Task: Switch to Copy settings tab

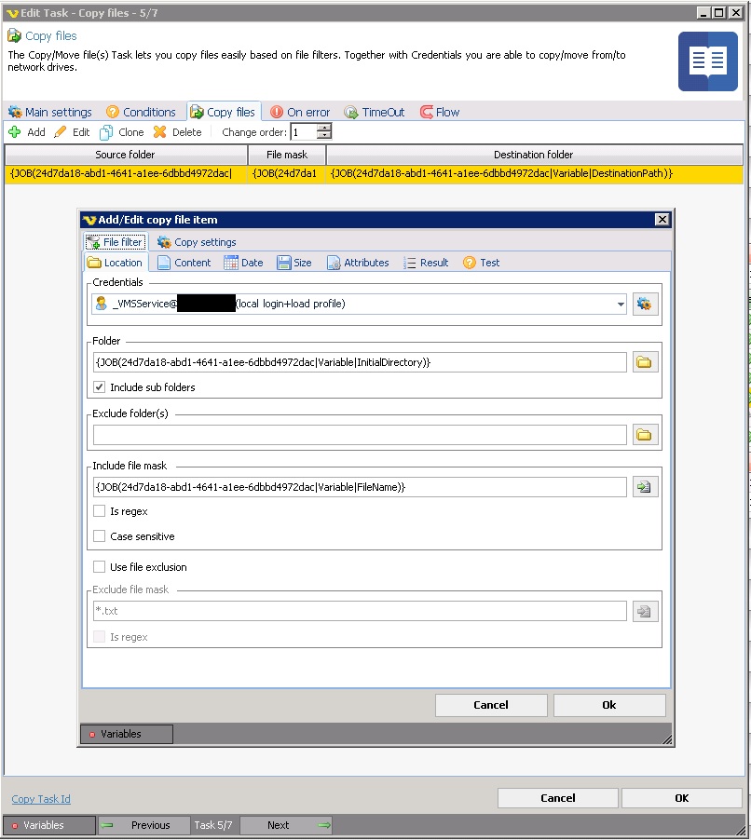Action: [197, 242]
